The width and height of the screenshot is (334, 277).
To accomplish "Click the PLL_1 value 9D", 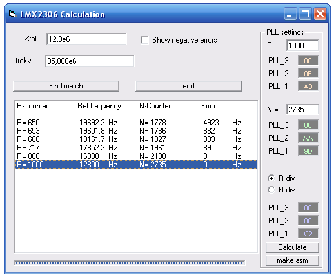I will pyautogui.click(x=308, y=151).
